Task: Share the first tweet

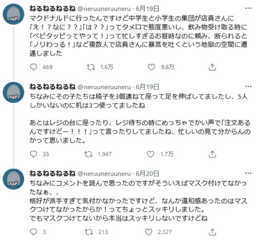Action: point(212,67)
